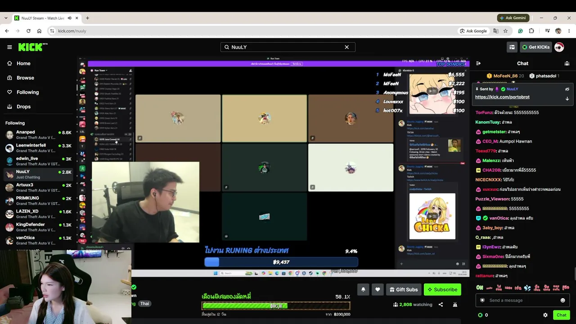The image size is (576, 324).
Task: Subscribe to the NuuLY channel
Action: [x=442, y=289]
